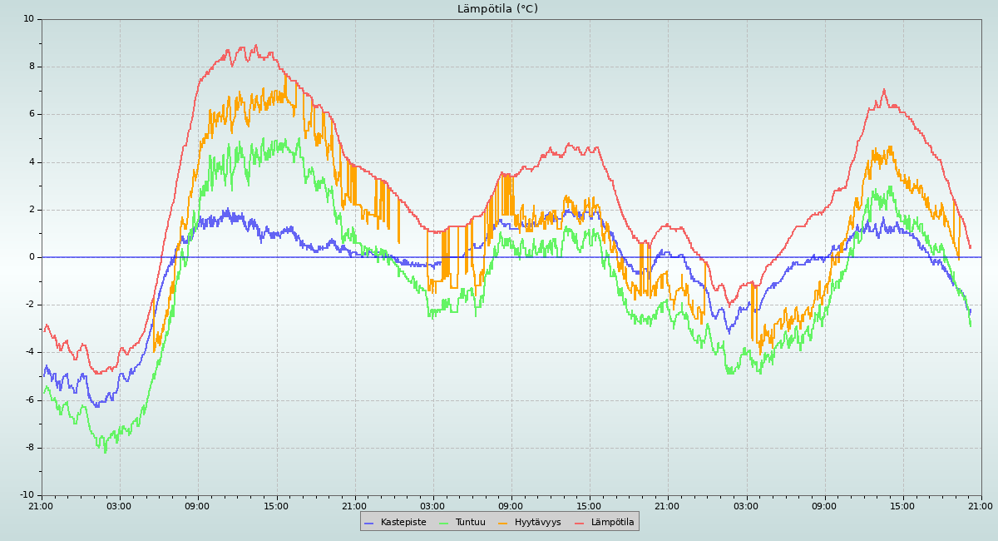998x541 pixels.
Task: Click the 0 label on the y-axis
Action: pyautogui.click(x=32, y=257)
